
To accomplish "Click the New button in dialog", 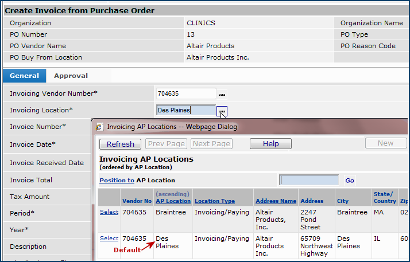I will click(x=385, y=143).
